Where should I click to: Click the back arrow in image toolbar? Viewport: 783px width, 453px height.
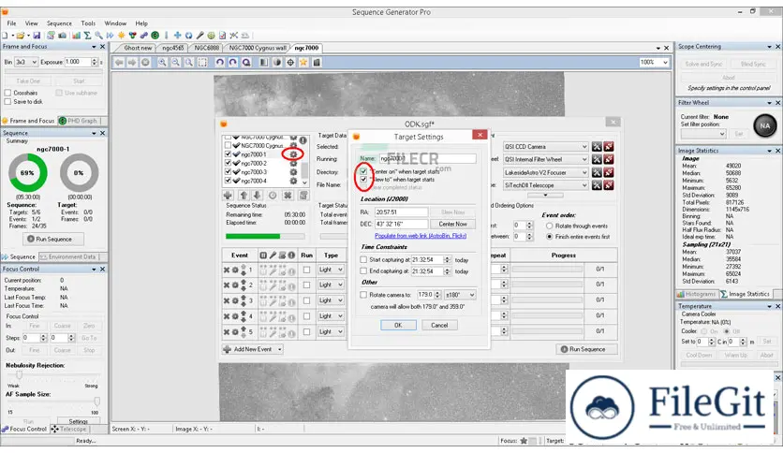coord(119,63)
